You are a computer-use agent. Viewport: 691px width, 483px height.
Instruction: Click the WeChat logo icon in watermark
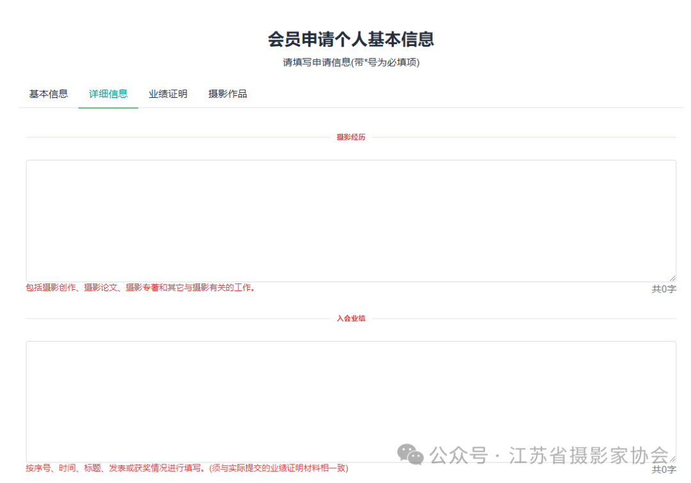point(410,454)
